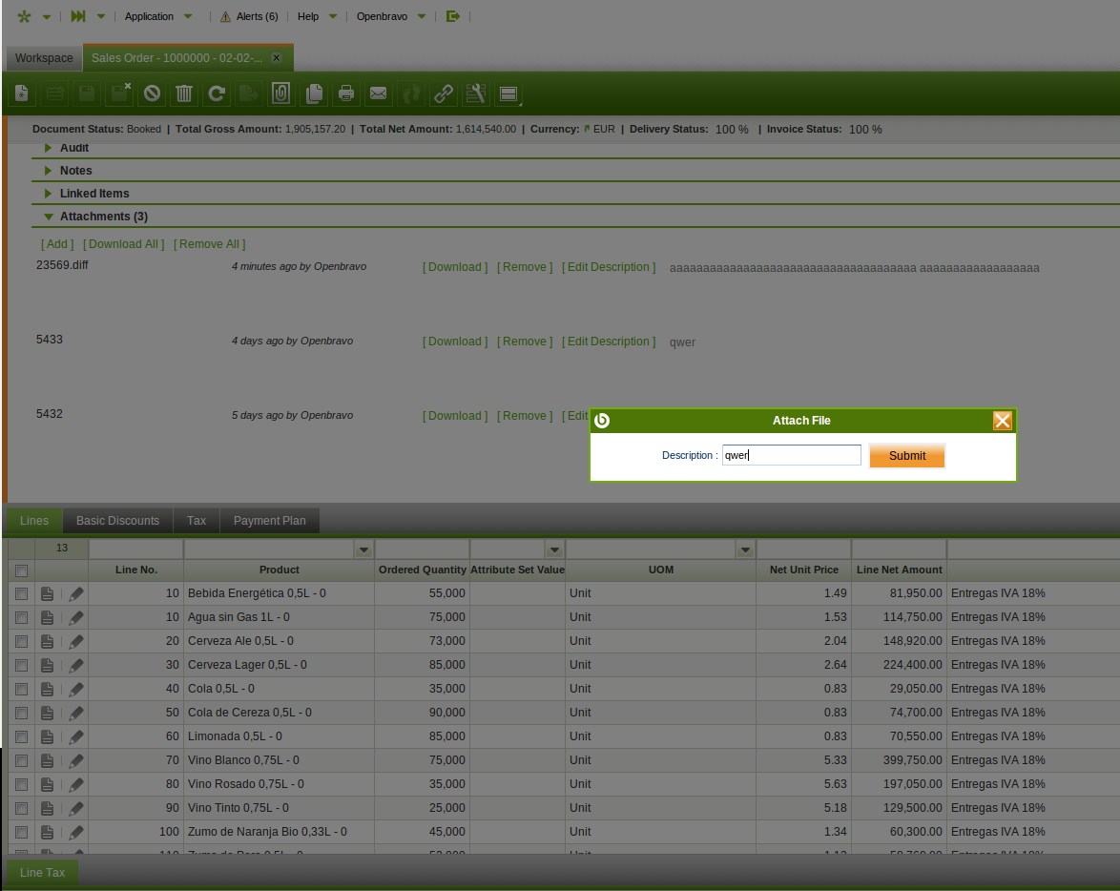Screen dimensions: 1120x891
Task: Tick the checkbox for Bebida Energética row
Action: 21,593
